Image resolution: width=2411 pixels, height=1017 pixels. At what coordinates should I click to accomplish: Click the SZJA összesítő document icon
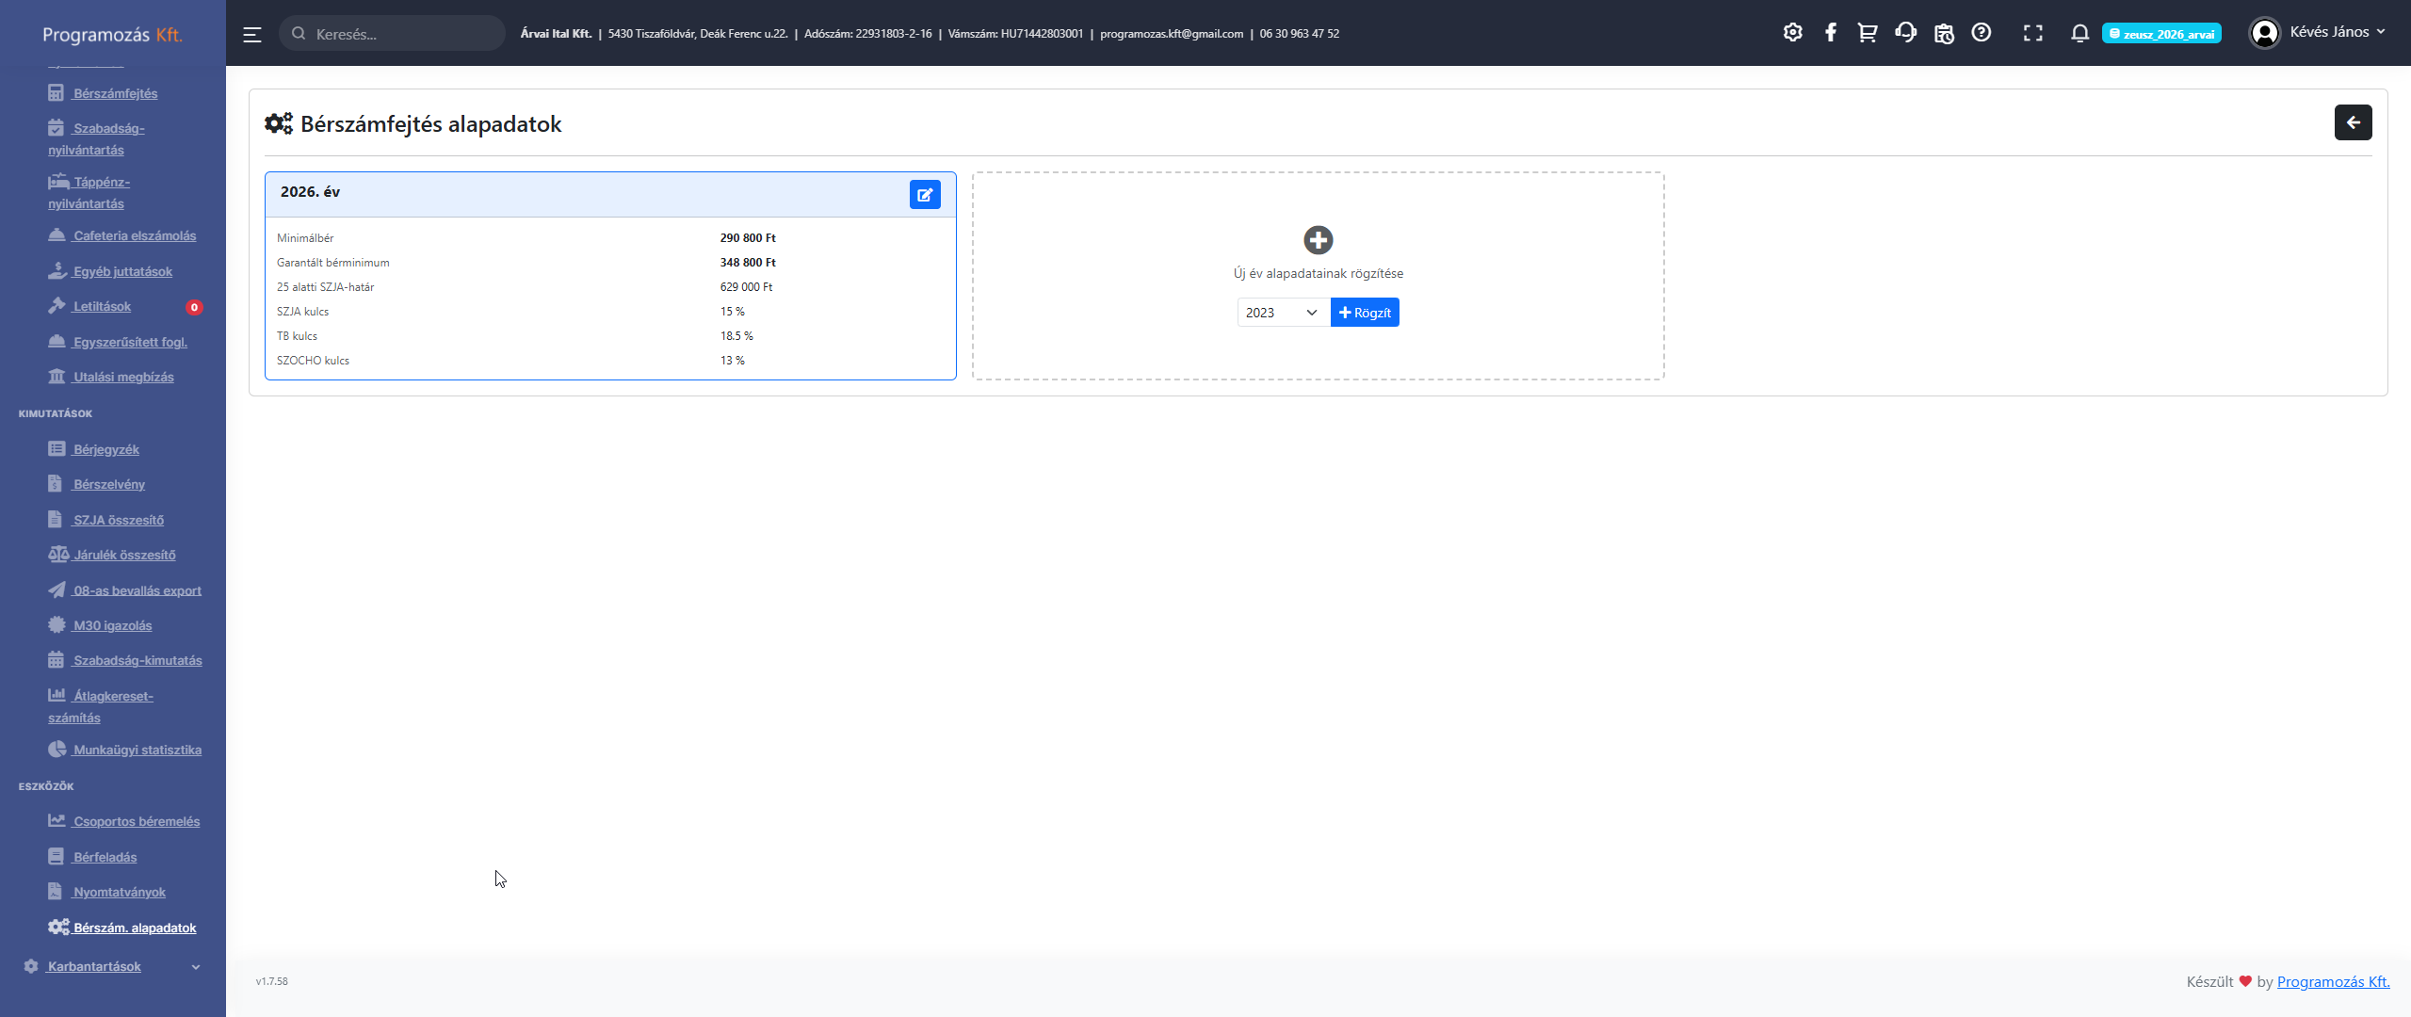click(x=56, y=520)
